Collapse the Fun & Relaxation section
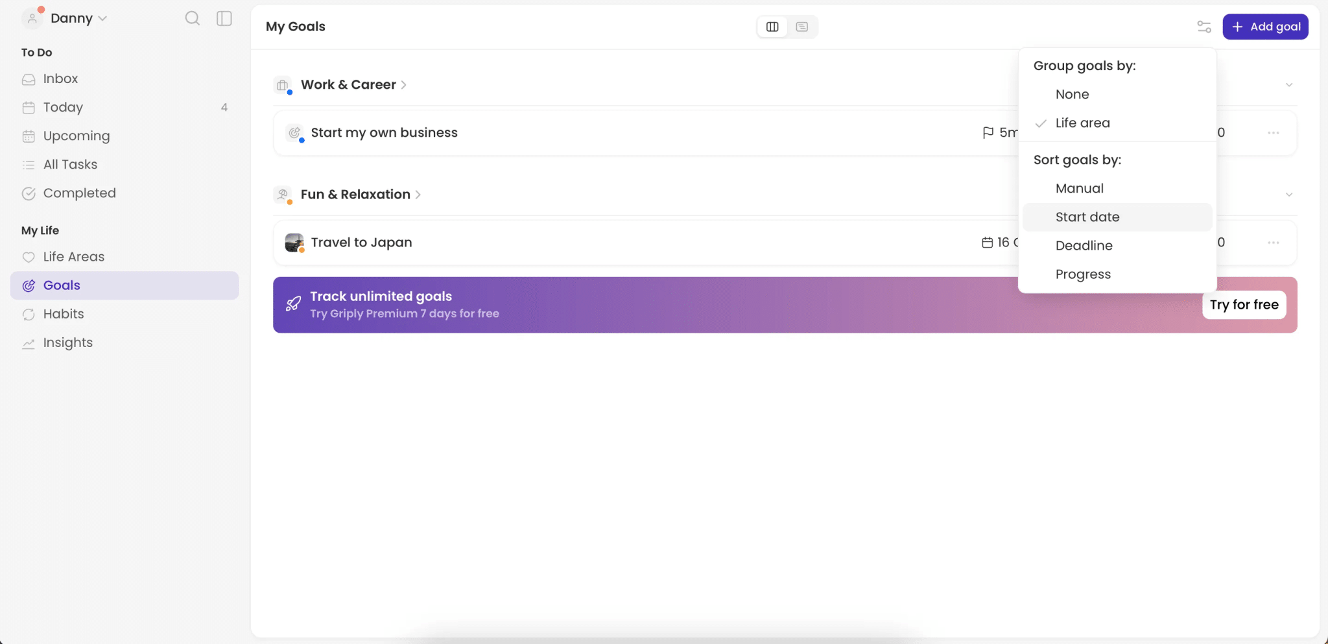This screenshot has height=644, width=1328. tap(1289, 194)
